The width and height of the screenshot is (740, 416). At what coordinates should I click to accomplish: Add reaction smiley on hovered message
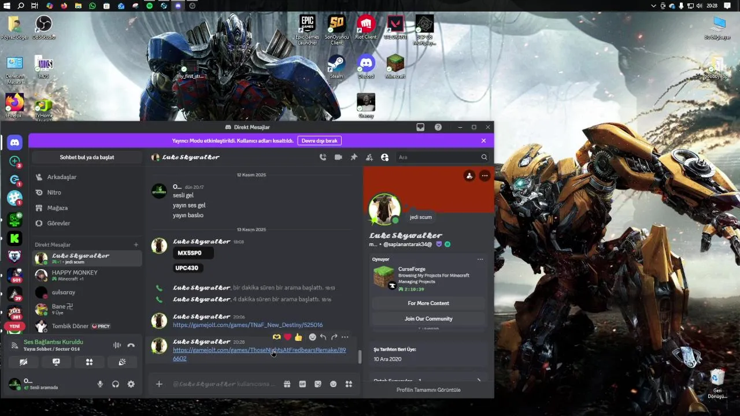coord(313,337)
